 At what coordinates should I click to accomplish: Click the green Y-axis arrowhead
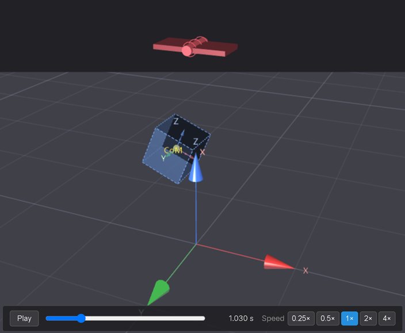pos(158,292)
